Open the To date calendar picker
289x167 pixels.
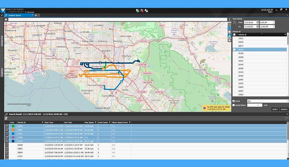[258, 27]
